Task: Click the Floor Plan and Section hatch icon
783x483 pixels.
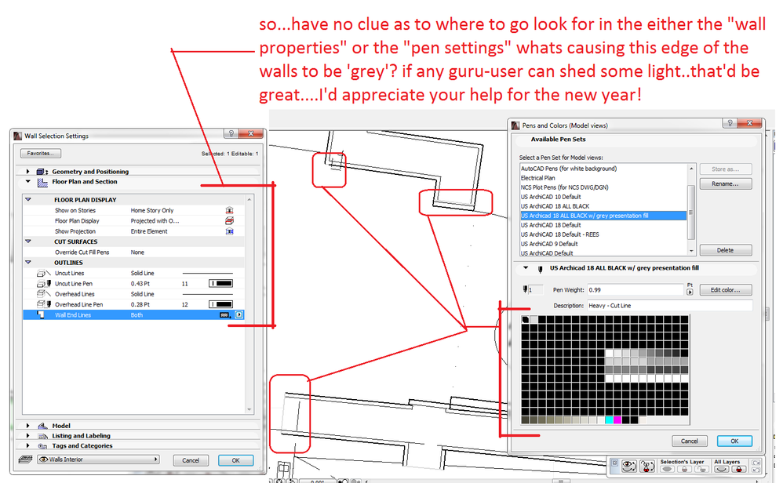Action: tap(42, 182)
